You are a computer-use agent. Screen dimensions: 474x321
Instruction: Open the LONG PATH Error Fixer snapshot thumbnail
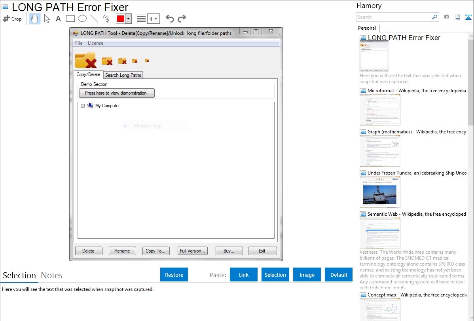[x=374, y=57]
